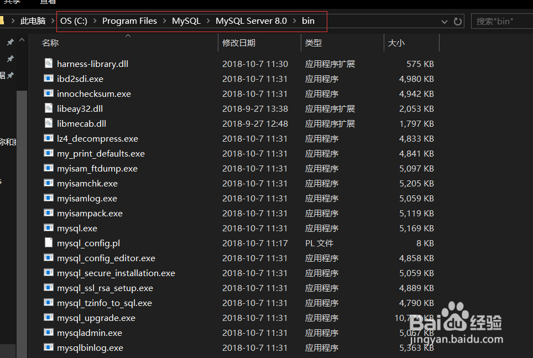Click the 2018-9-27 12:48 date cell
Screen dimensions: 533x358
click(x=255, y=124)
